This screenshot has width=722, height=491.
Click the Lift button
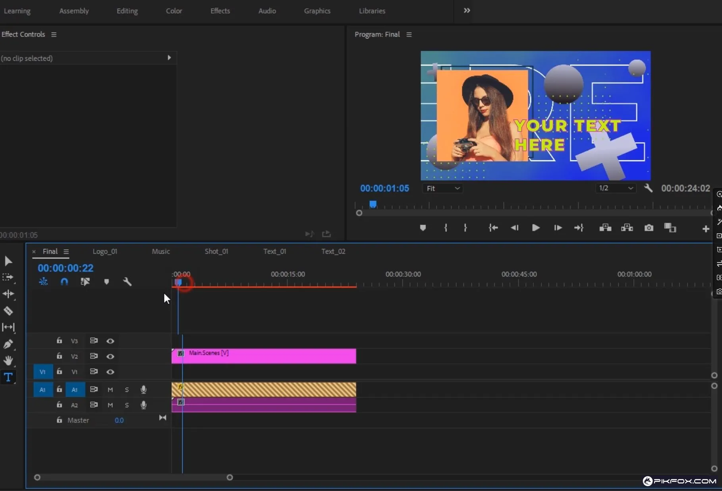tap(605, 228)
